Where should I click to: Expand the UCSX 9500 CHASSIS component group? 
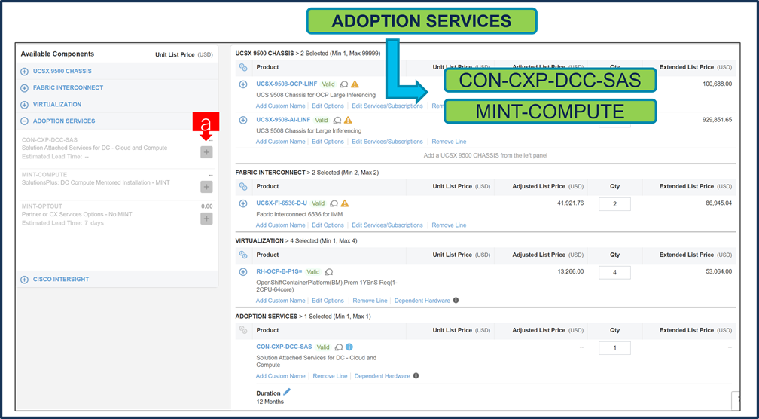(25, 71)
